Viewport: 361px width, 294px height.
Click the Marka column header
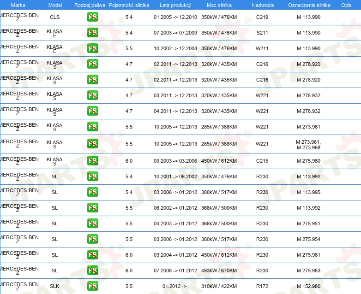tap(18, 5)
